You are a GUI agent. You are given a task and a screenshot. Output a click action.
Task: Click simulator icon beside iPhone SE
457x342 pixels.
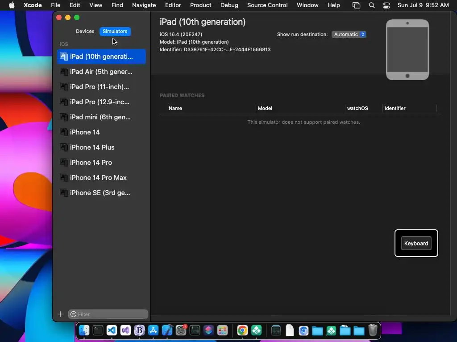click(63, 192)
